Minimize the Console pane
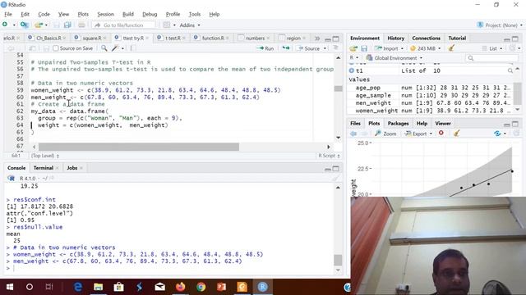Image resolution: width=526 pixels, height=295 pixels. tap(328, 169)
